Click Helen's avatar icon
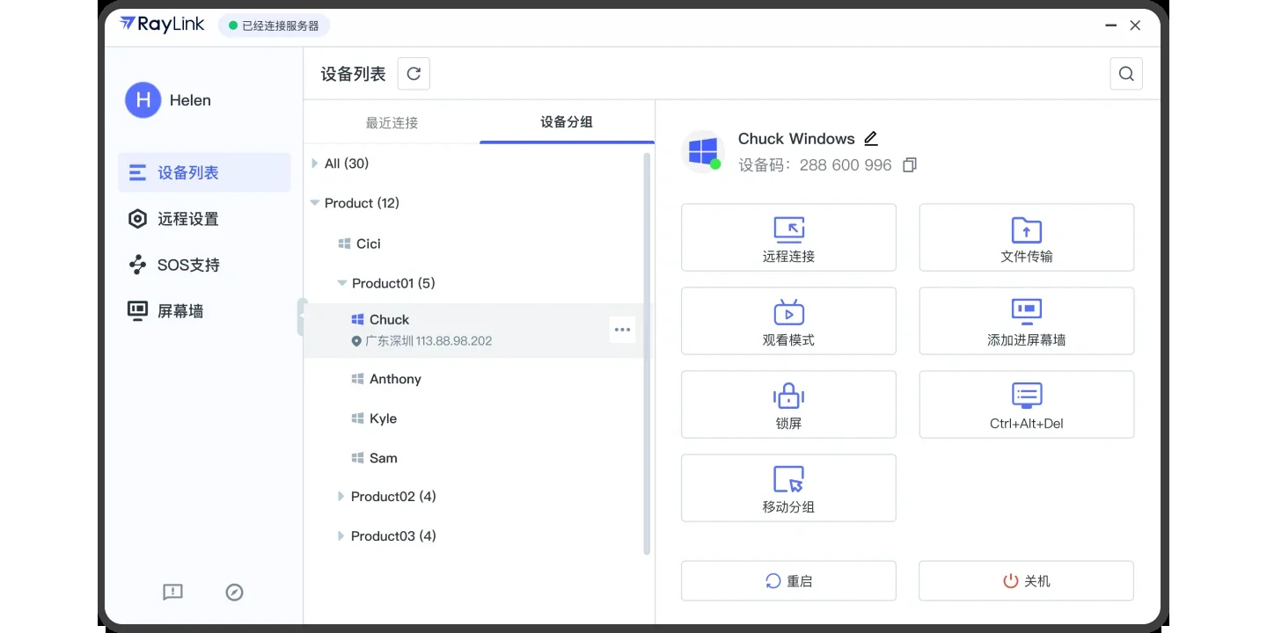 [143, 100]
